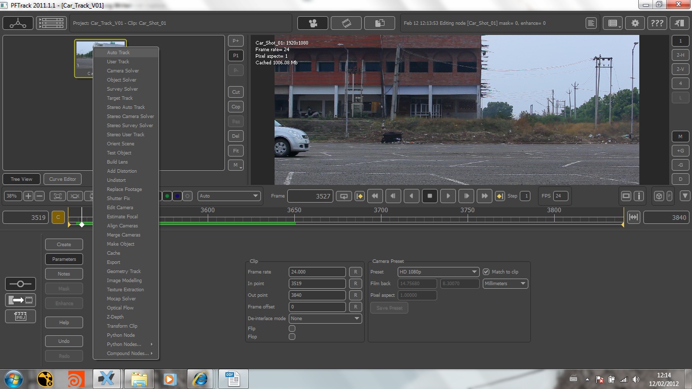Click the ??? help icon
The image size is (692, 389).
[657, 23]
